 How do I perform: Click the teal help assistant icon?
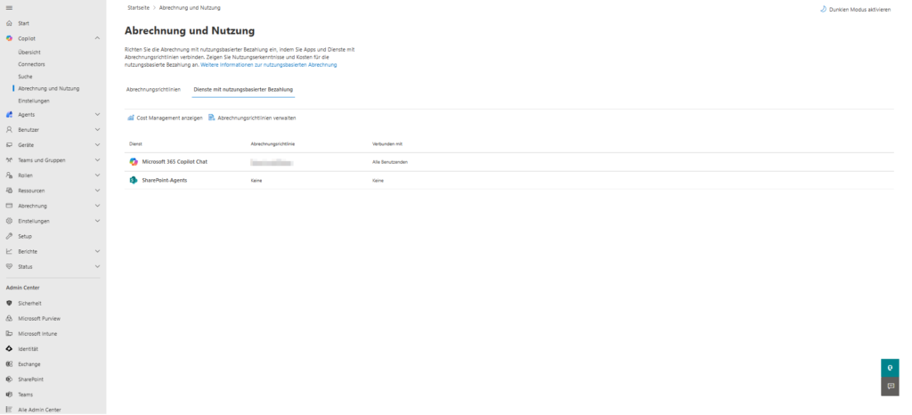click(x=889, y=367)
